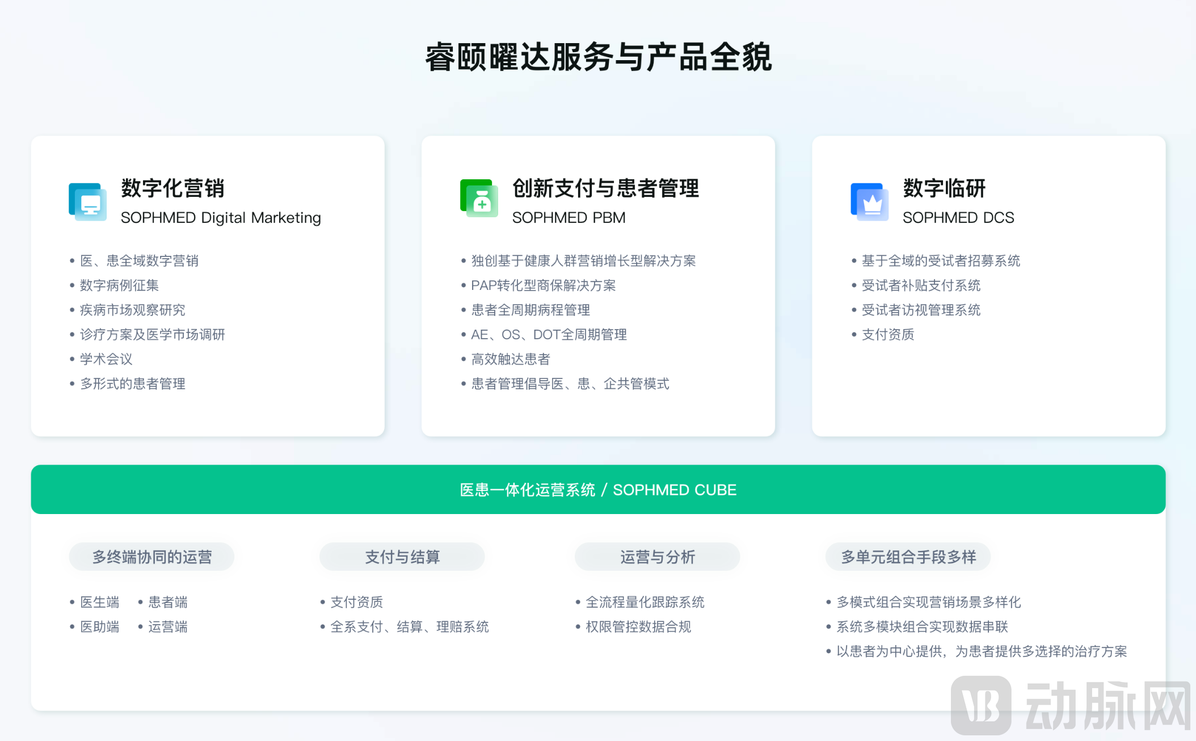
Task: Select the 多终端协同的运营 pill label
Action: point(152,557)
